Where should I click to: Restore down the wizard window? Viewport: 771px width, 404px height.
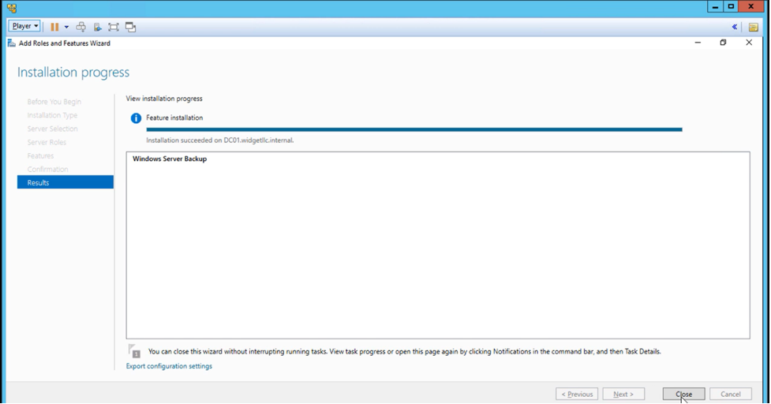point(723,43)
